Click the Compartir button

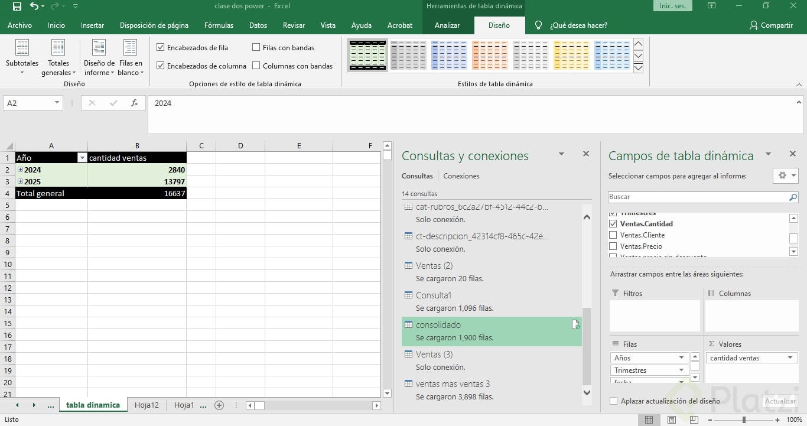click(x=771, y=25)
